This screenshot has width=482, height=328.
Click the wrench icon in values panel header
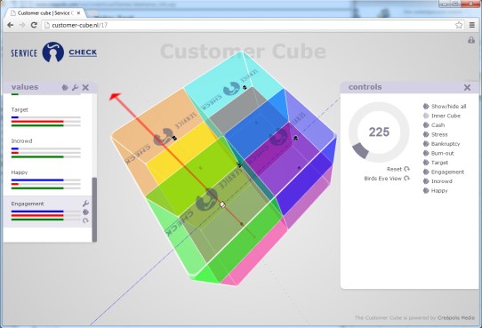[75, 87]
